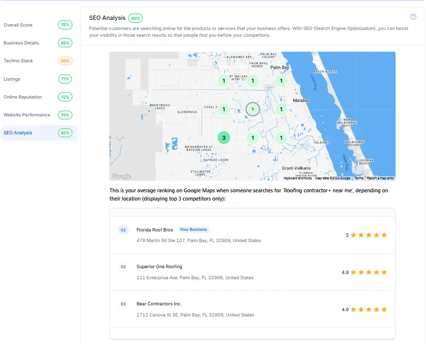Viewport: 426px width, 344px height.
Task: Click Report a map error link
Action: [x=380, y=178]
